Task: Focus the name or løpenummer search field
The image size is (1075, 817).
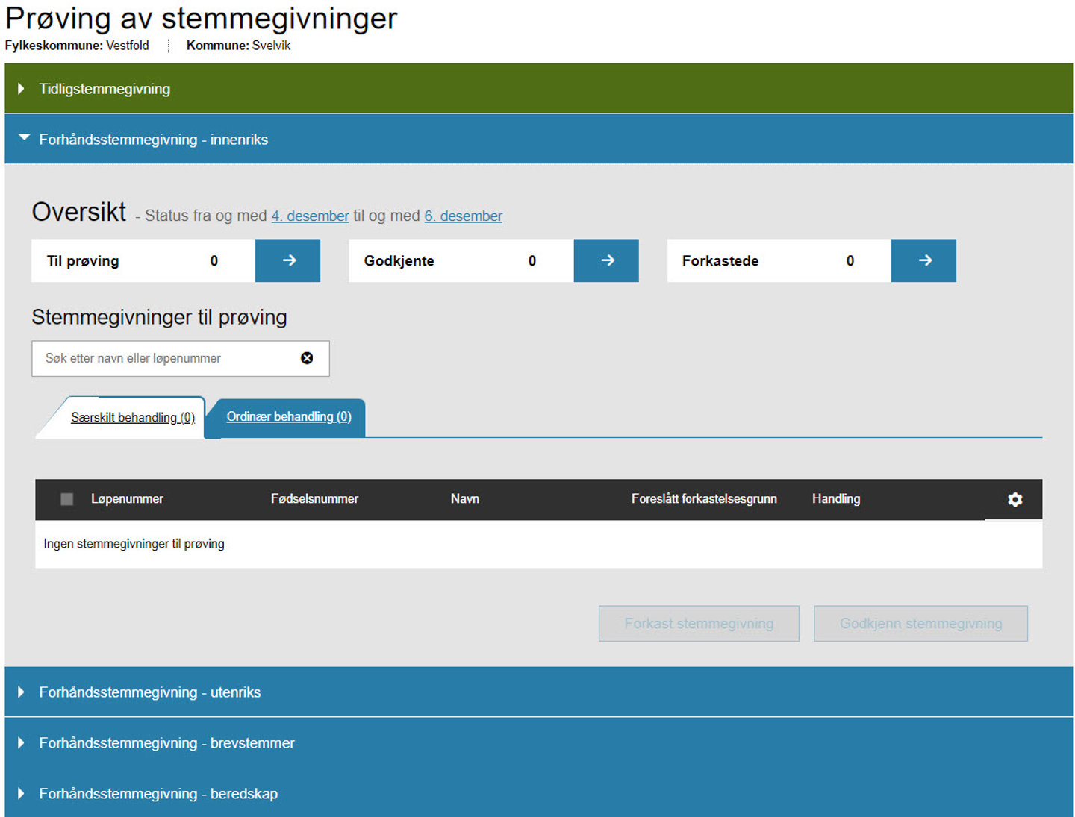Action: pyautogui.click(x=164, y=359)
